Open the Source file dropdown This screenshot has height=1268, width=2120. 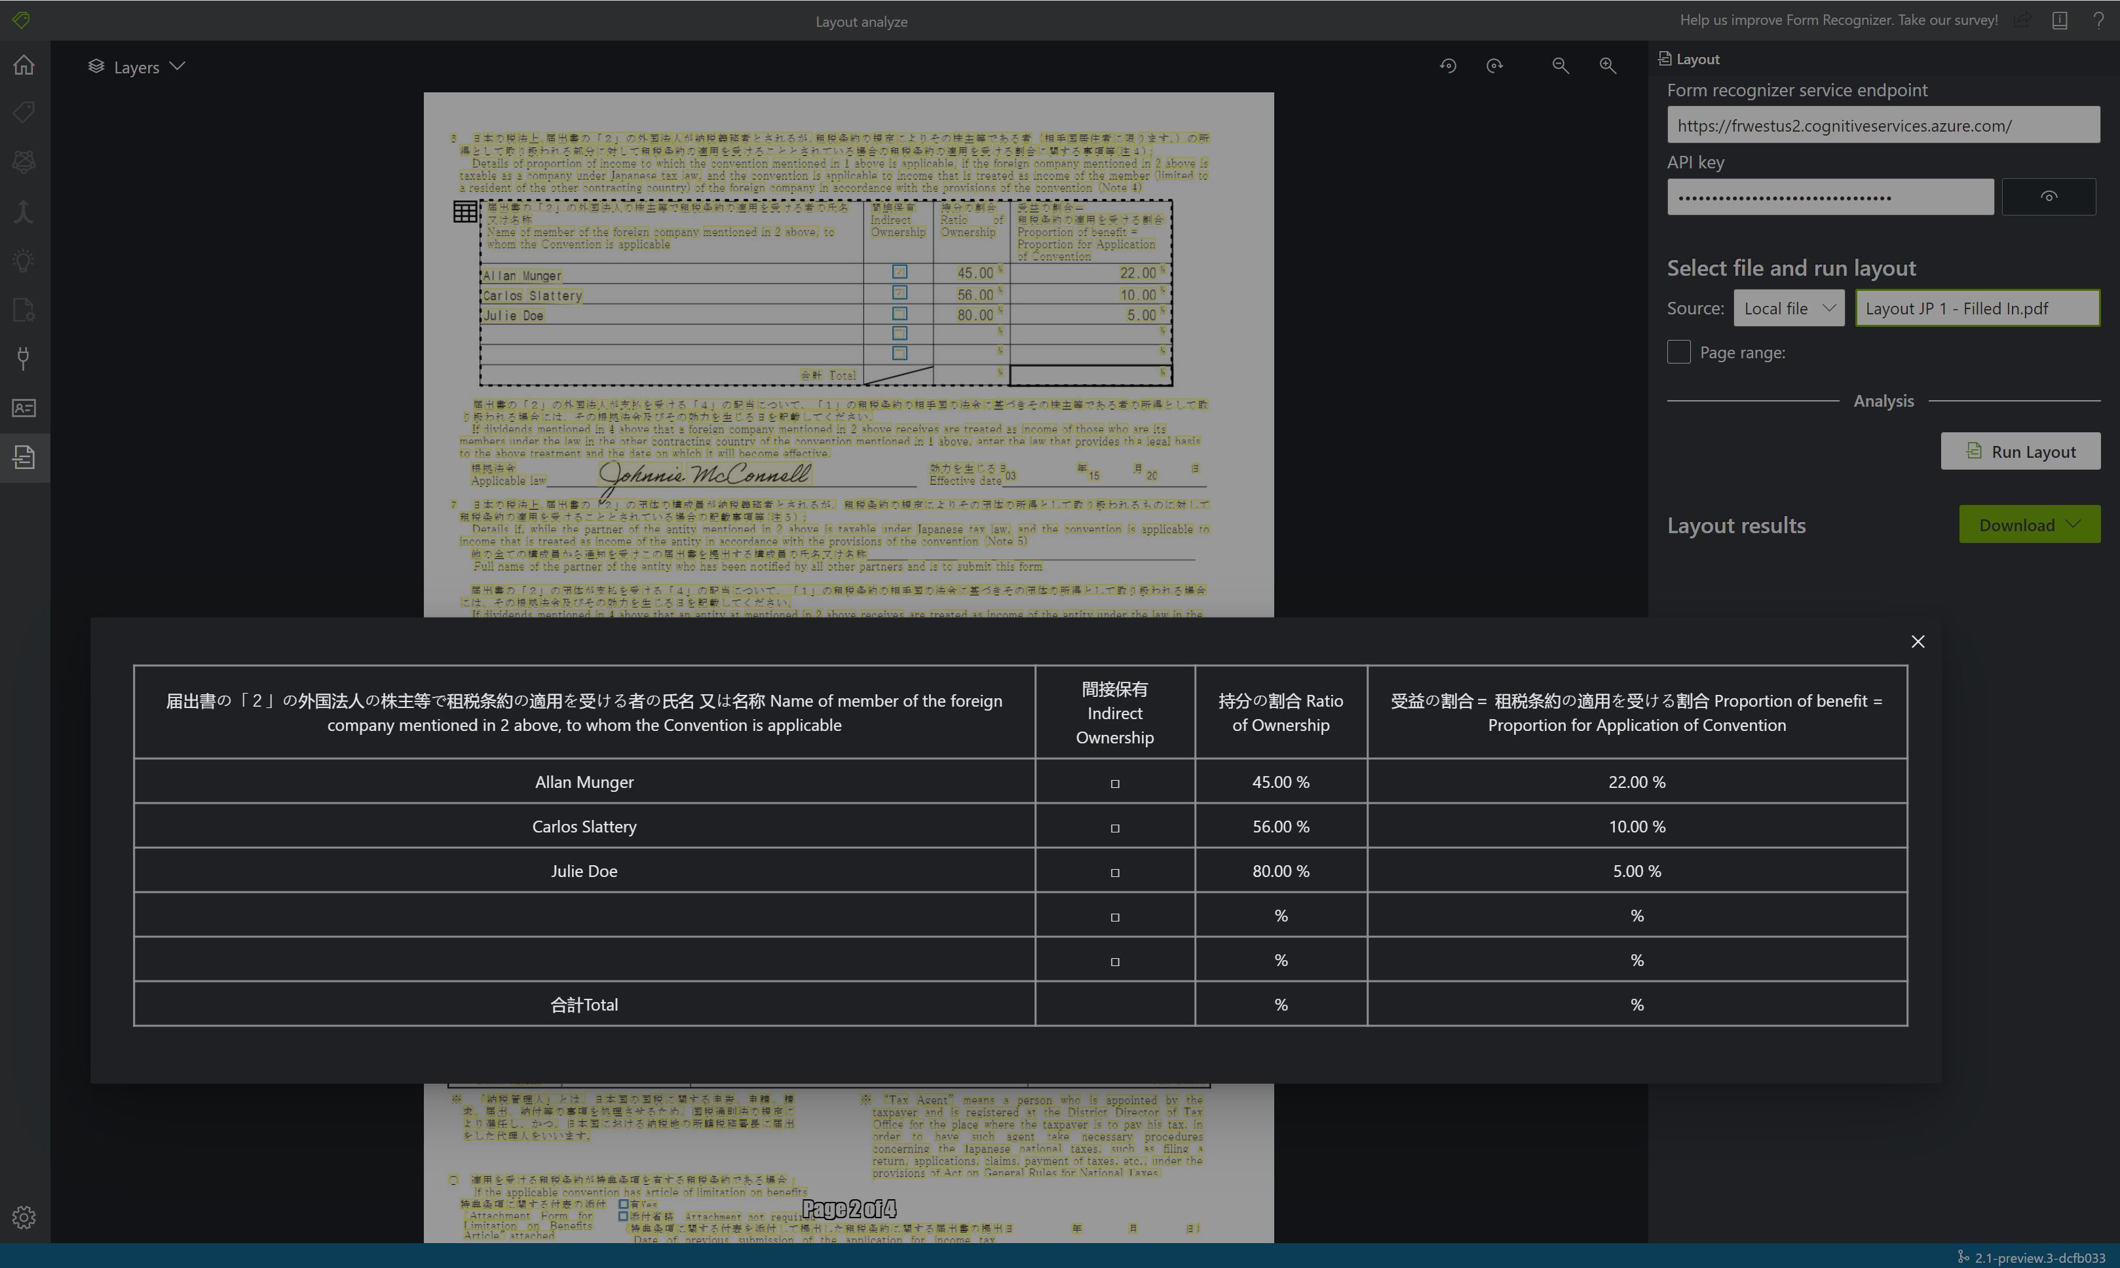click(1788, 308)
